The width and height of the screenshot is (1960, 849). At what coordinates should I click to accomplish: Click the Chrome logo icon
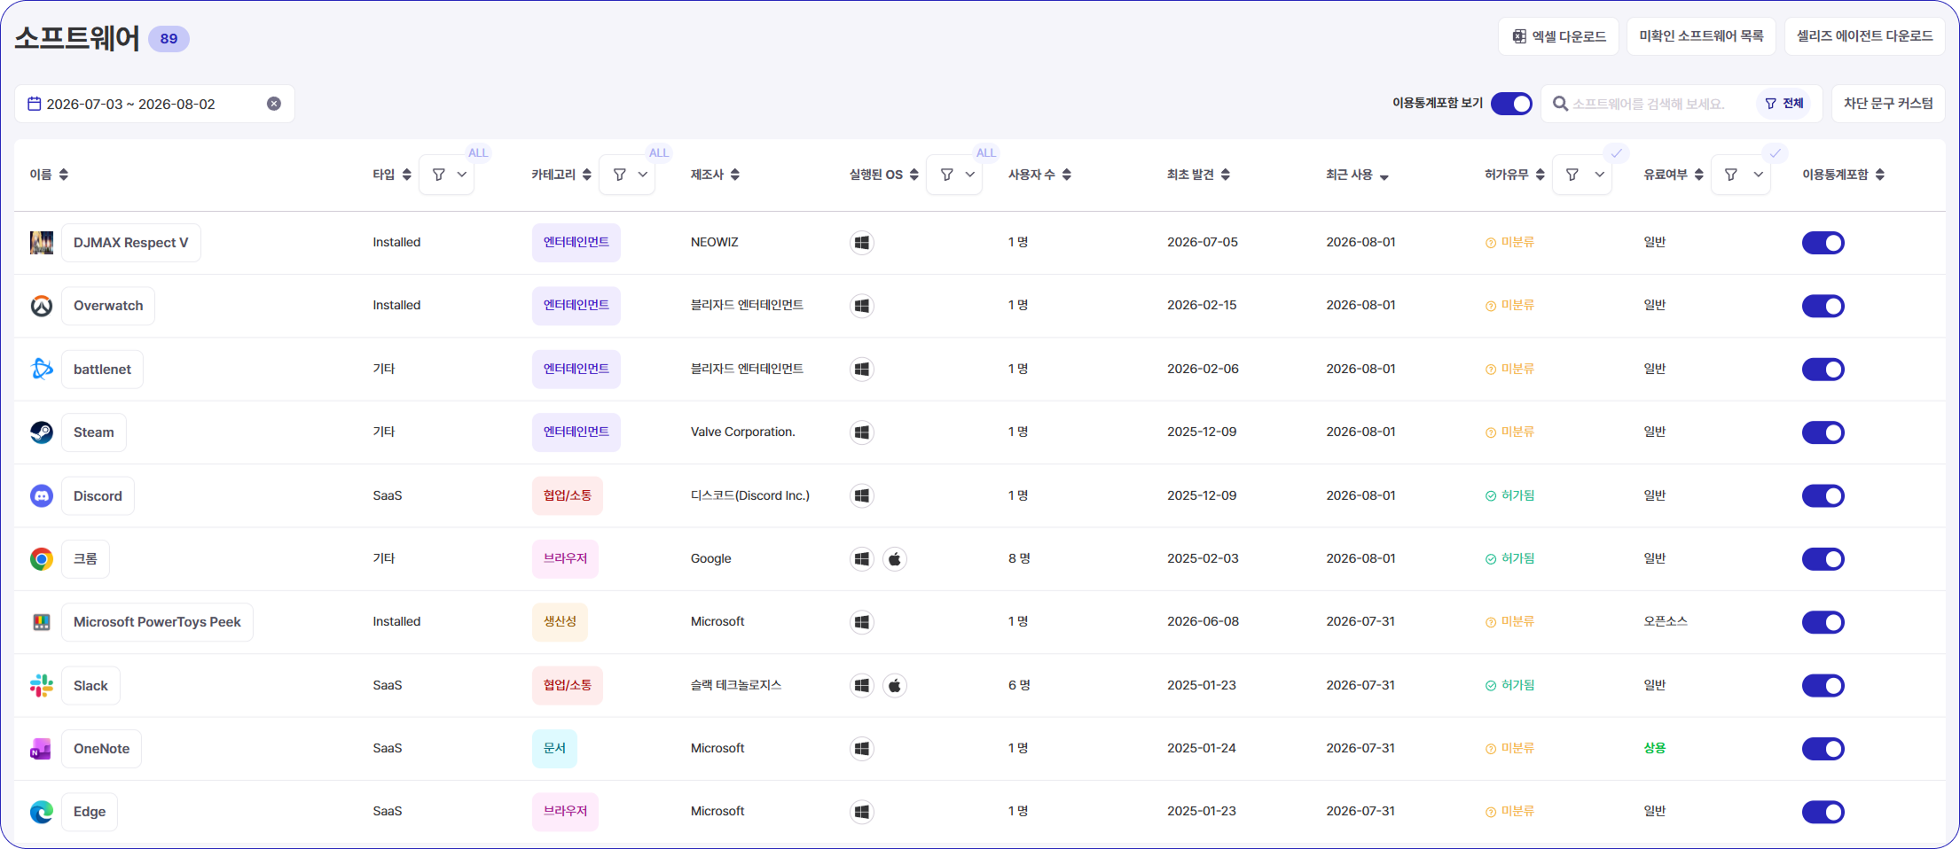[x=42, y=559]
